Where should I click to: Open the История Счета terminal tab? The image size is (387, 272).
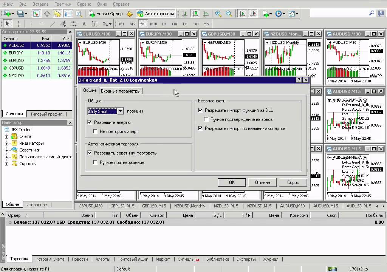point(50,259)
